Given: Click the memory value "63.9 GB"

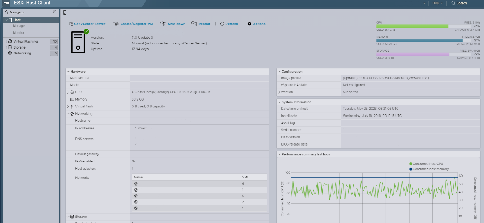Looking at the screenshot, I should click(137, 99).
